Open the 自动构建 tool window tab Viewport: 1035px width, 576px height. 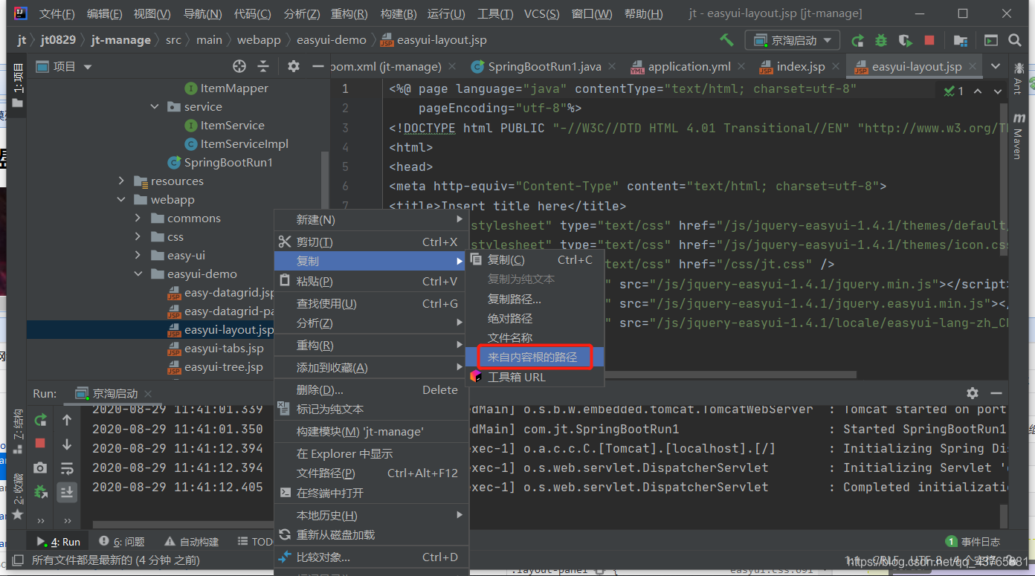coord(191,542)
